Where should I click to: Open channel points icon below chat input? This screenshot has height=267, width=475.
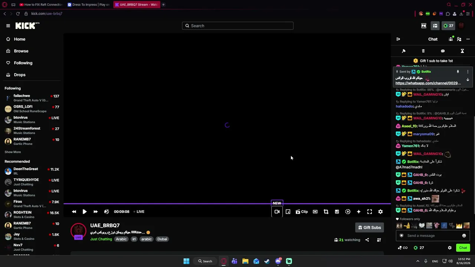point(402,248)
